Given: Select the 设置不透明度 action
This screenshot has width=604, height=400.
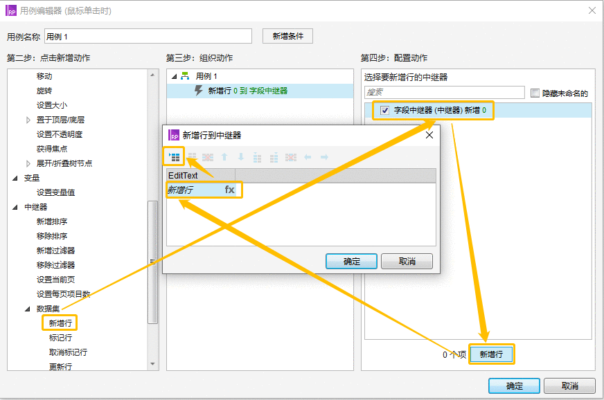Looking at the screenshot, I should pyautogui.click(x=60, y=134).
